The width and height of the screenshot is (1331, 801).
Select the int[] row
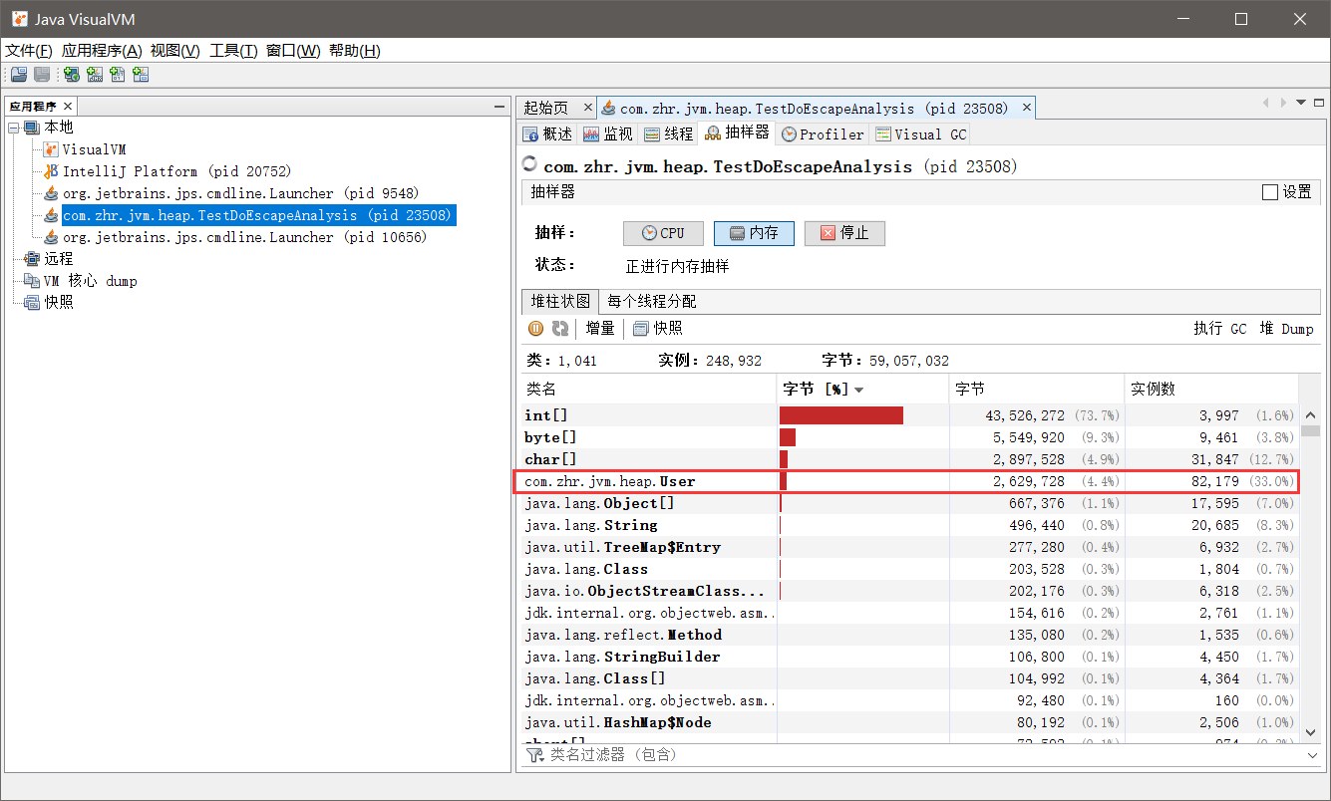tap(909, 415)
